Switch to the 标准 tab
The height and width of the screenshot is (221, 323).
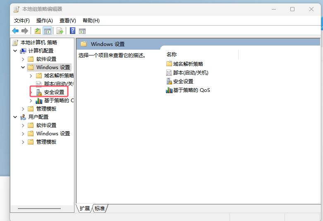(x=100, y=208)
